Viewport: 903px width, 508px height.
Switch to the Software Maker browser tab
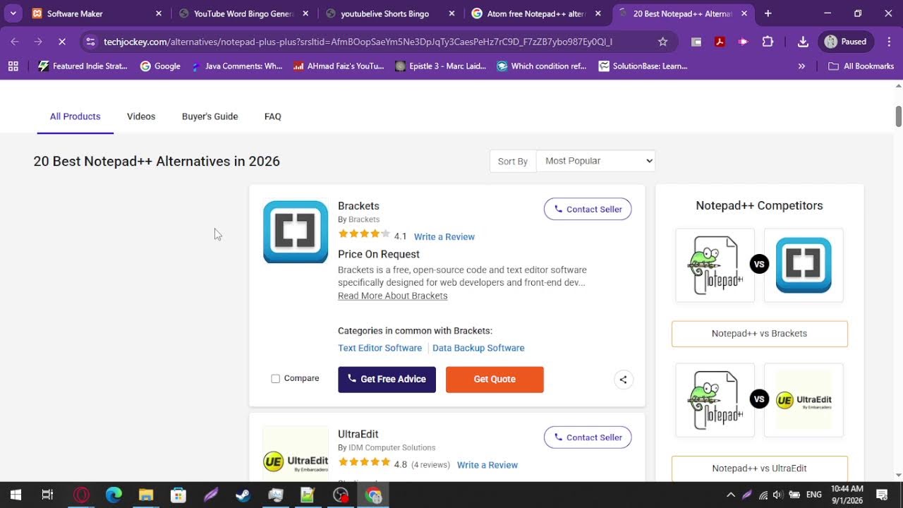pyautogui.click(x=97, y=13)
